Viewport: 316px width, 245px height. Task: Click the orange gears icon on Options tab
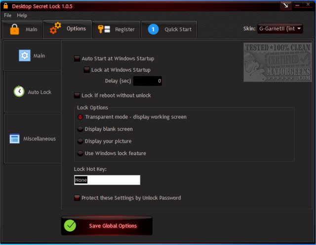55,28
